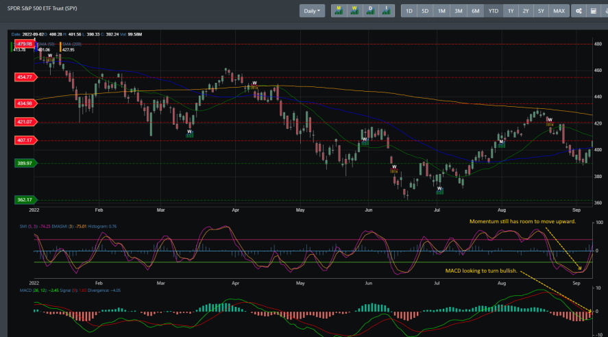Click the 434.98 resistance level tag
Viewport: 608px width, 337px height.
[x=25, y=103]
